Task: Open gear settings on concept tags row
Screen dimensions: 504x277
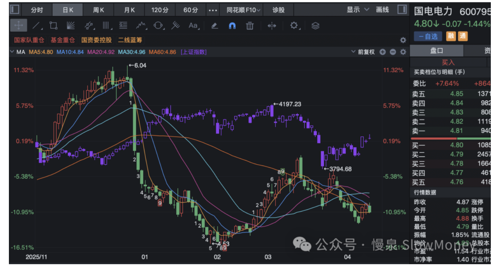Action: click(x=403, y=40)
